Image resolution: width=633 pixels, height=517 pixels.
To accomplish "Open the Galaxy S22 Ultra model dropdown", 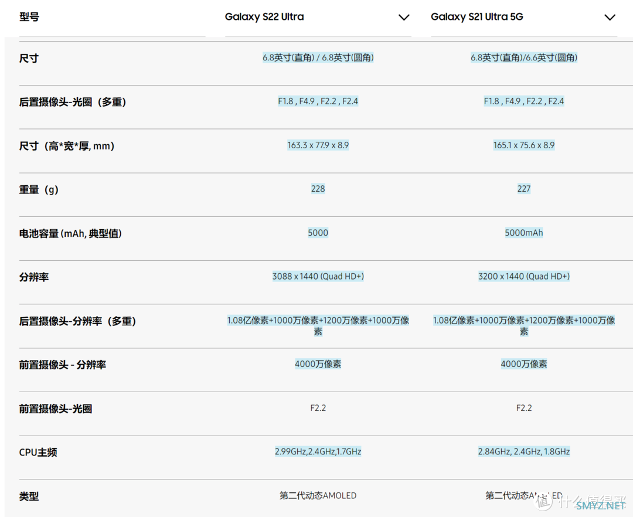I will point(318,18).
